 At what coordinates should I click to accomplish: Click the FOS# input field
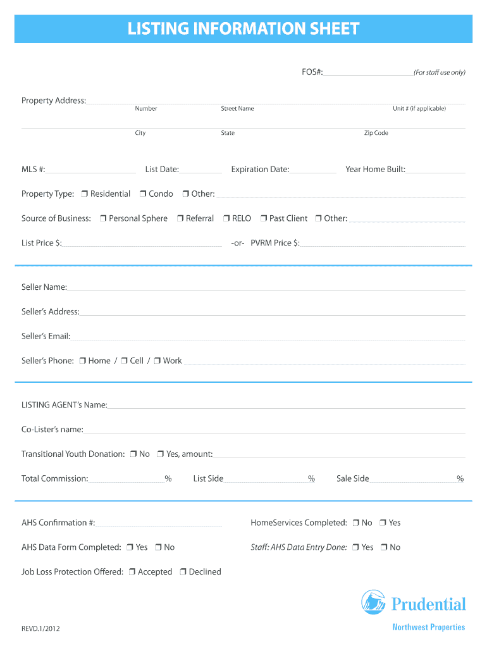coord(367,73)
